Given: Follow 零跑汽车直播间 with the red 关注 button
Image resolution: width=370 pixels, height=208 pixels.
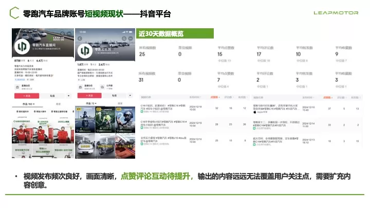Looking at the screenshot, I should (27, 96).
